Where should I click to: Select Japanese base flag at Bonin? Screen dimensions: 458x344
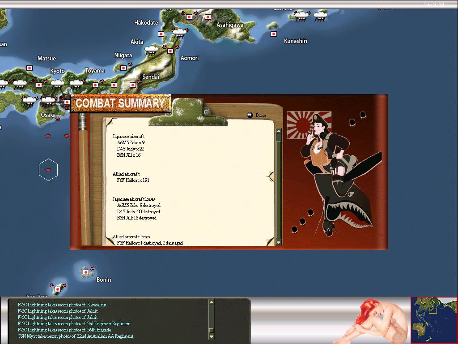coord(85,272)
